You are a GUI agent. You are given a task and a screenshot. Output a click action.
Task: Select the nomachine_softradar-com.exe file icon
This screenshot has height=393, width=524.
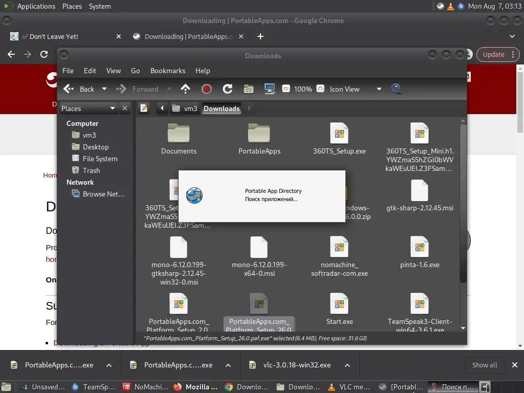(x=339, y=247)
